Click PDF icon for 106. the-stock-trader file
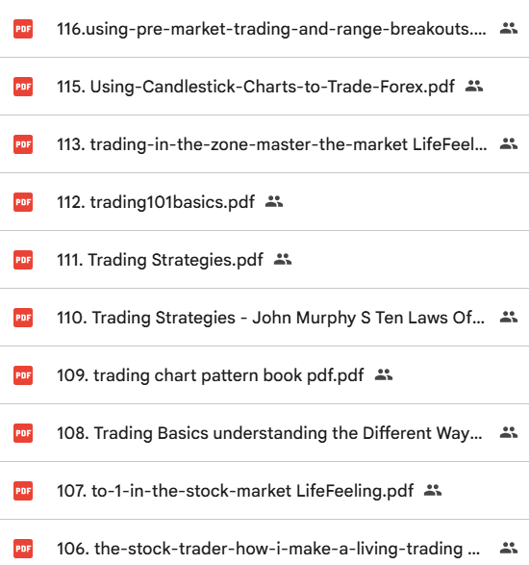Image resolution: width=529 pixels, height=565 pixels. pos(23,549)
